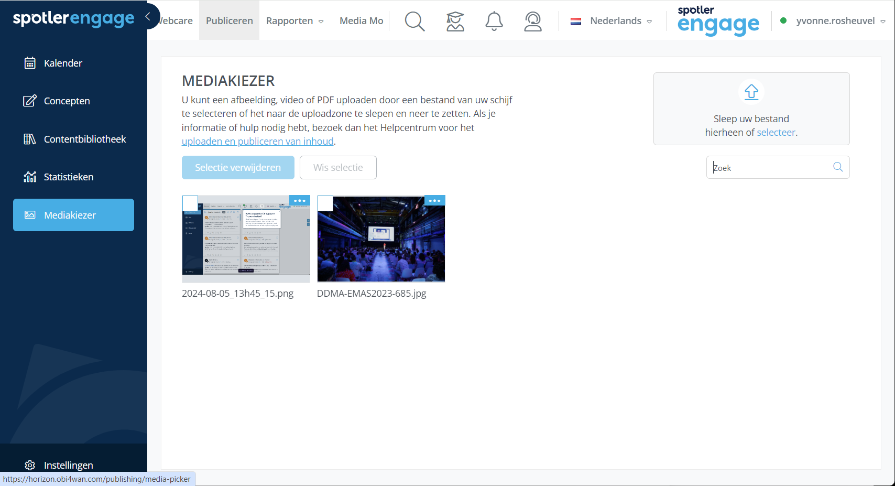Follow the uploaden en publiceren van inhoud link
The height and width of the screenshot is (486, 895).
[258, 141]
